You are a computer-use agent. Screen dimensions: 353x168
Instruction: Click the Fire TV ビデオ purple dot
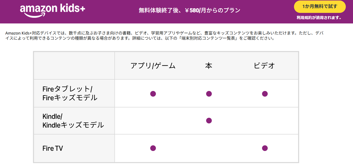(265, 148)
